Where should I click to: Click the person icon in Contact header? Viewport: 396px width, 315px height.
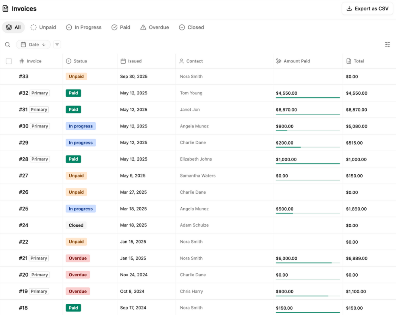[181, 61]
